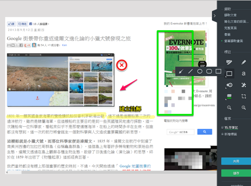The width and height of the screenshot is (251, 186).
Task: Select the text 'a' annotation tool
Action: click(243, 73)
